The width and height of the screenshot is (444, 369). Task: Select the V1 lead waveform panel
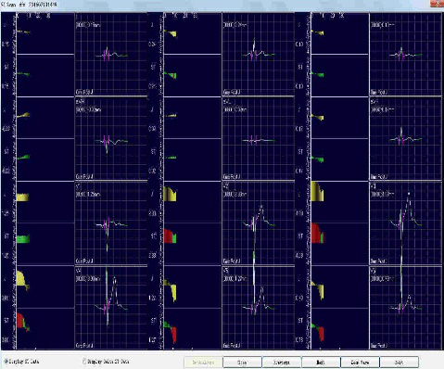point(111,223)
